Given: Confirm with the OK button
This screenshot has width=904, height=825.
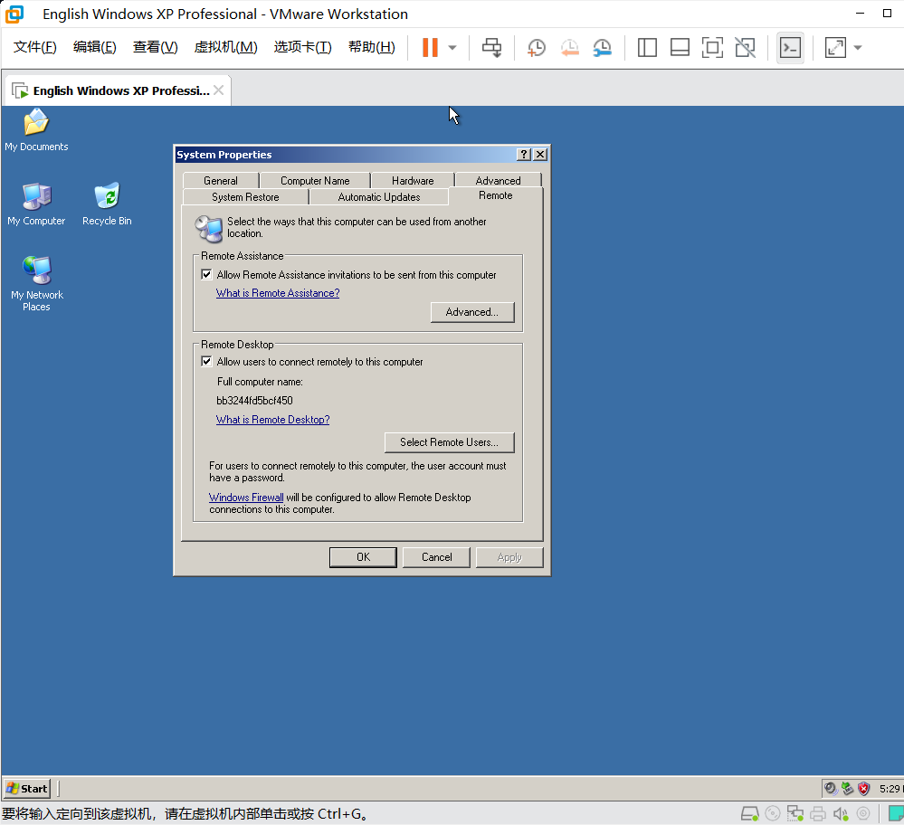Looking at the screenshot, I should pyautogui.click(x=363, y=557).
